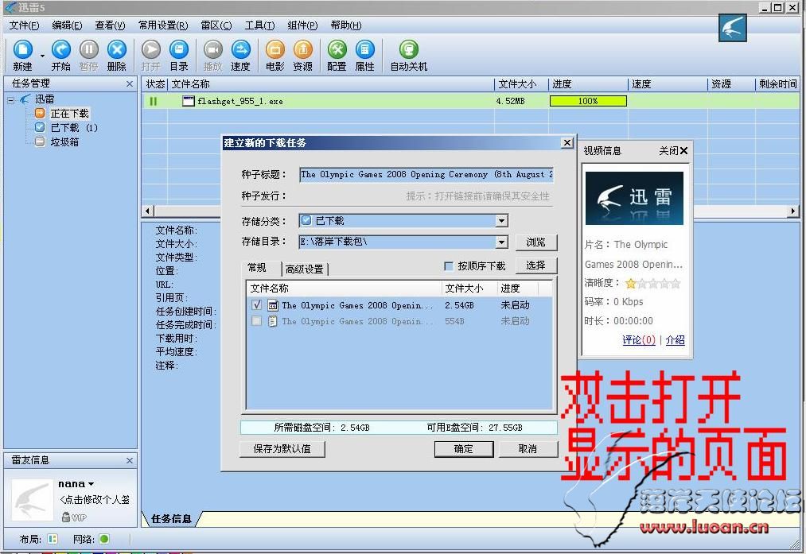Viewport: 806px width, 554px height.
Task: Open the dropdown arrow beside 新建
Action: click(x=42, y=56)
